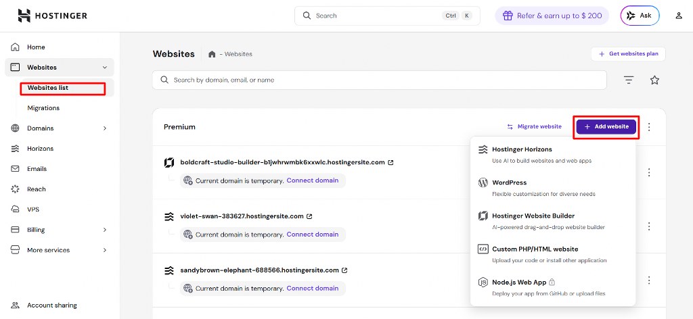
Task: Click Website Builder icon beside boldcraft-studio-builder
Action: (169, 162)
